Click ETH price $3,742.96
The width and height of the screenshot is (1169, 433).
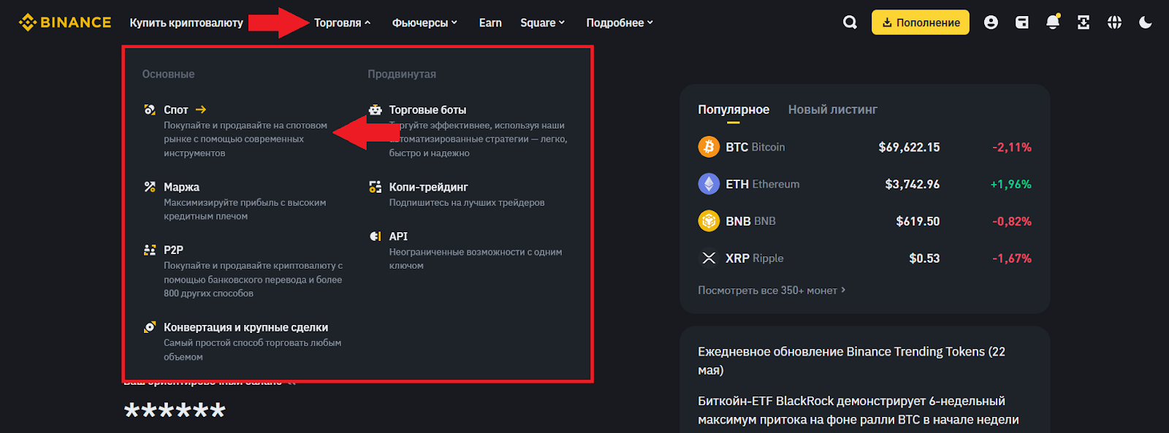(x=913, y=184)
